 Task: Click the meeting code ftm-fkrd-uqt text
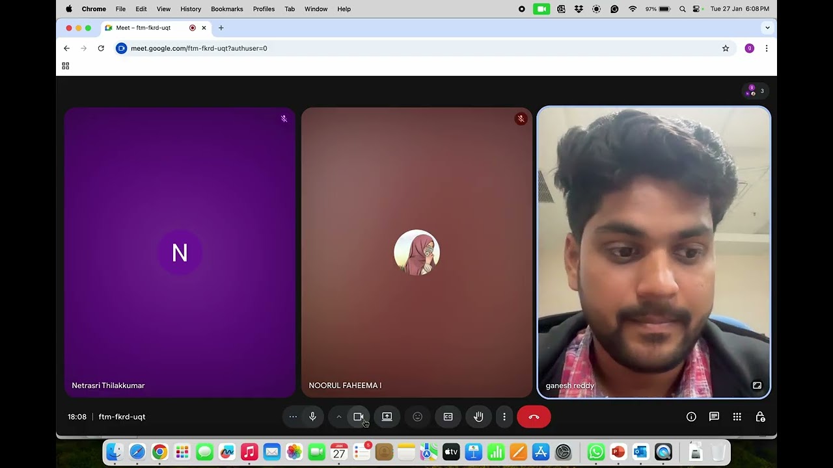122,417
